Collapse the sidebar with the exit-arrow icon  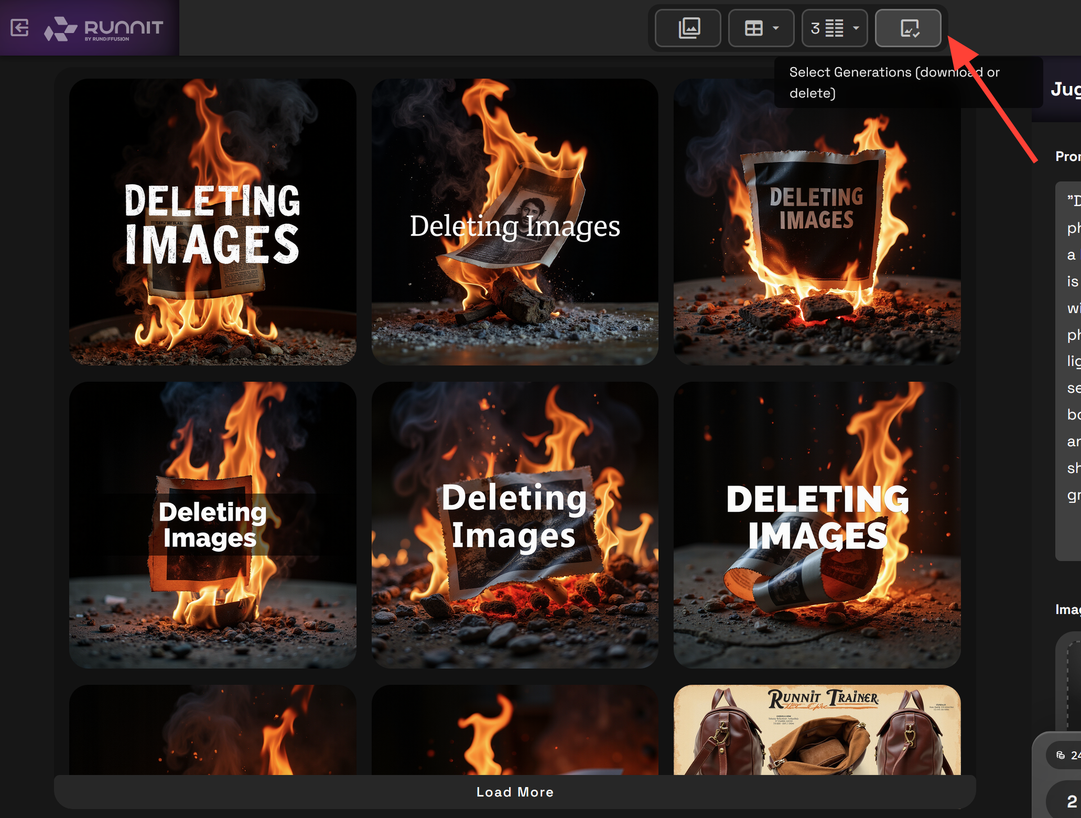click(20, 28)
